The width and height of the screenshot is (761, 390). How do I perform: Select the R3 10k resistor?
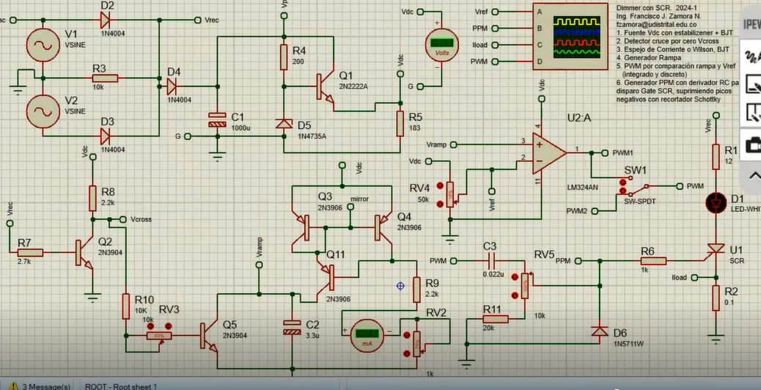click(x=106, y=78)
